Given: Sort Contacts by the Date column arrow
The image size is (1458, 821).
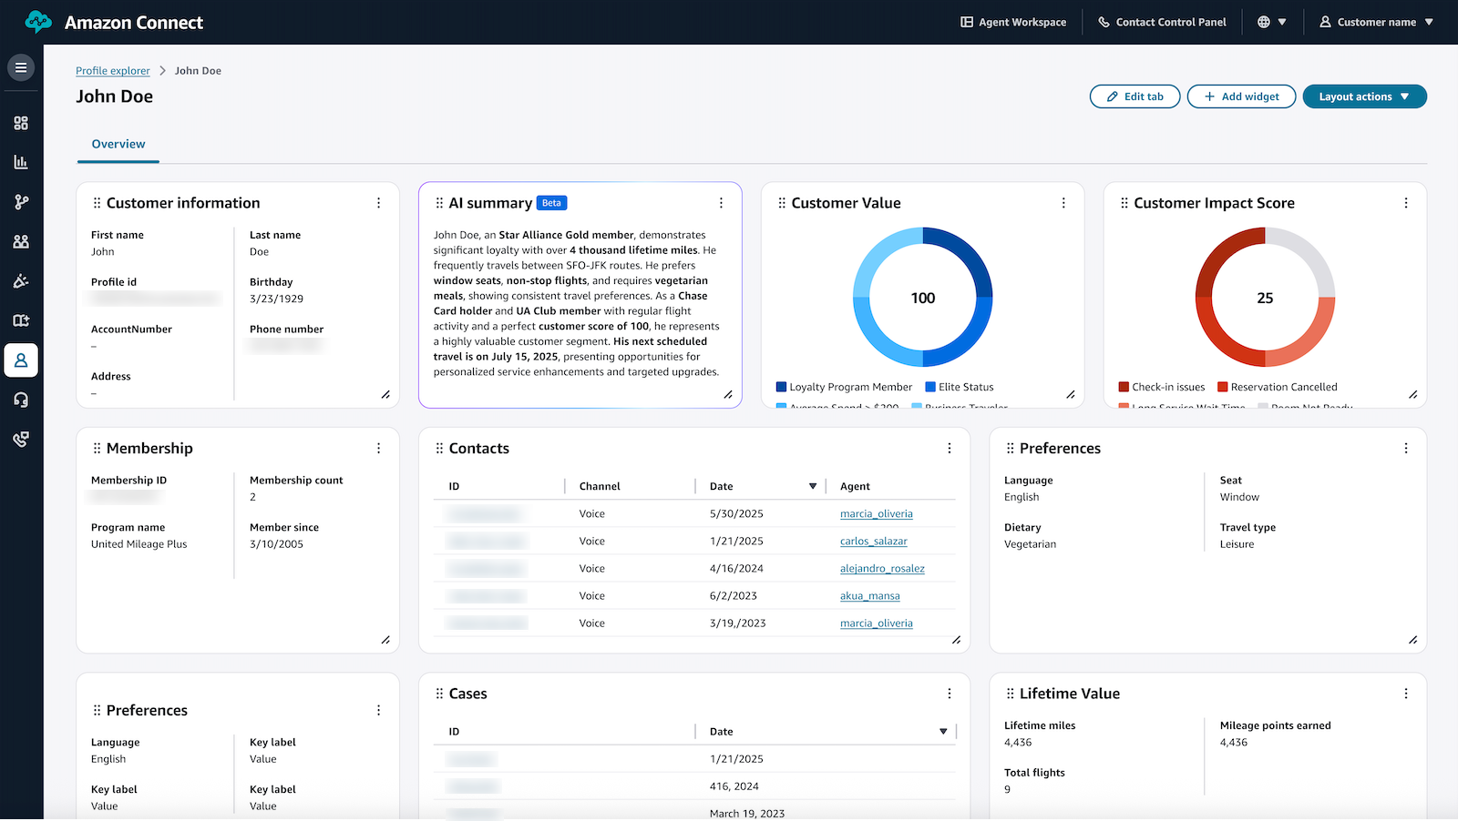Looking at the screenshot, I should click(x=812, y=486).
